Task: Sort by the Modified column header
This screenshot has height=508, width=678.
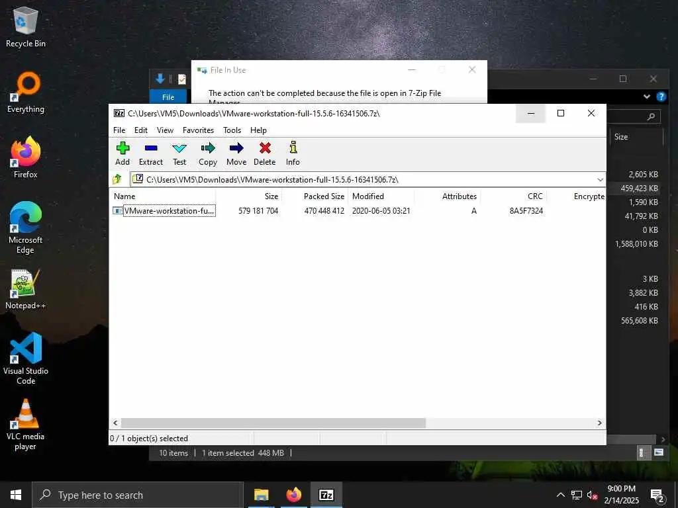Action: click(381, 196)
